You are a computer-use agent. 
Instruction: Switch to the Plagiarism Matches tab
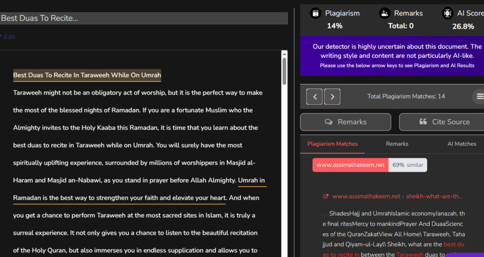[x=332, y=144]
